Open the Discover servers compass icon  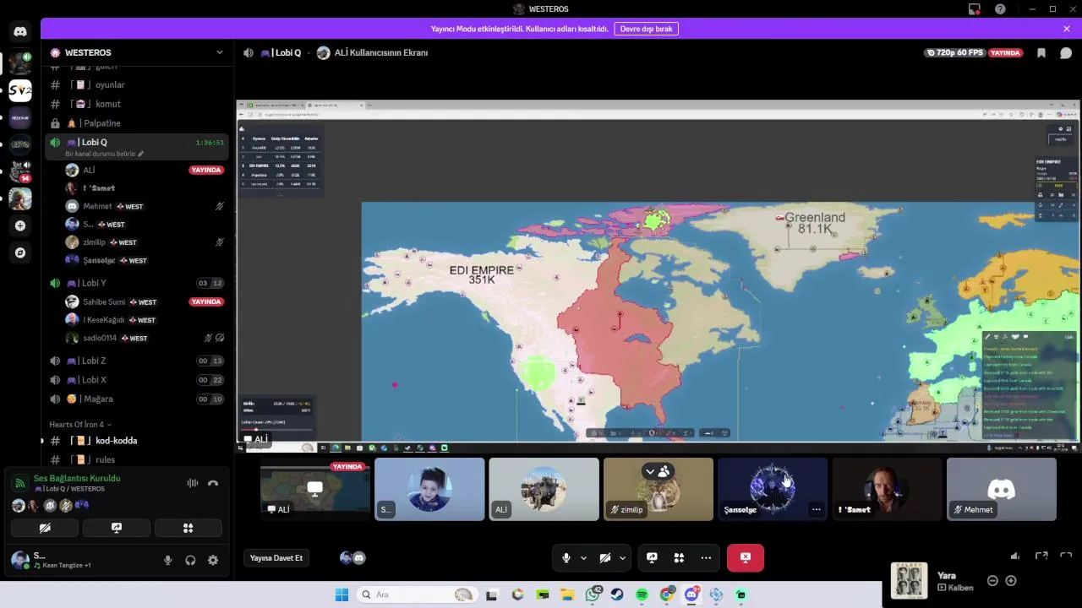coord(20,252)
